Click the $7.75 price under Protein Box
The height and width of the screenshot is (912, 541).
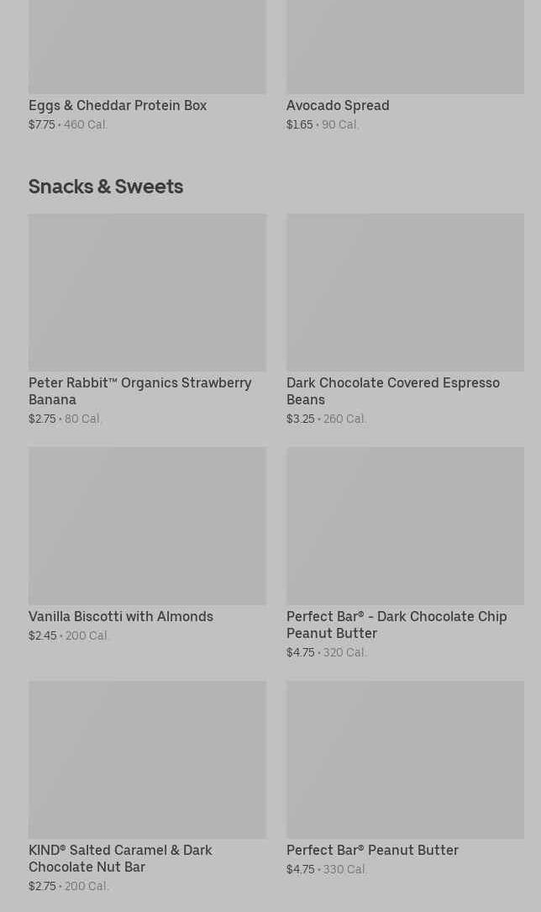tap(42, 124)
